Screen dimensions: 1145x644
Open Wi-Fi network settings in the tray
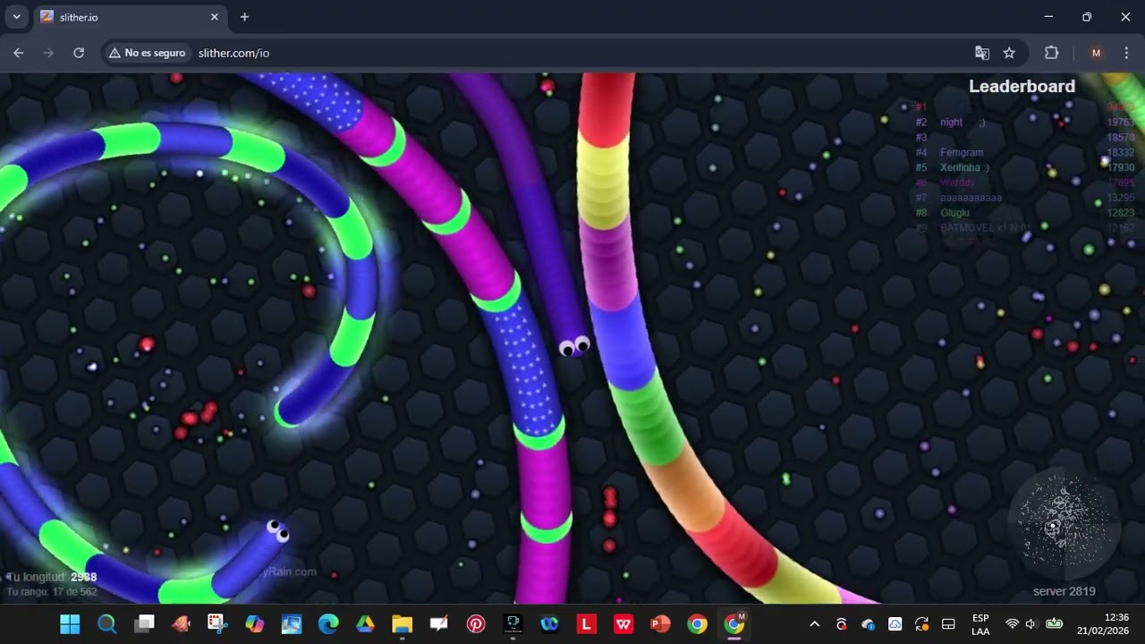pos(1012,624)
